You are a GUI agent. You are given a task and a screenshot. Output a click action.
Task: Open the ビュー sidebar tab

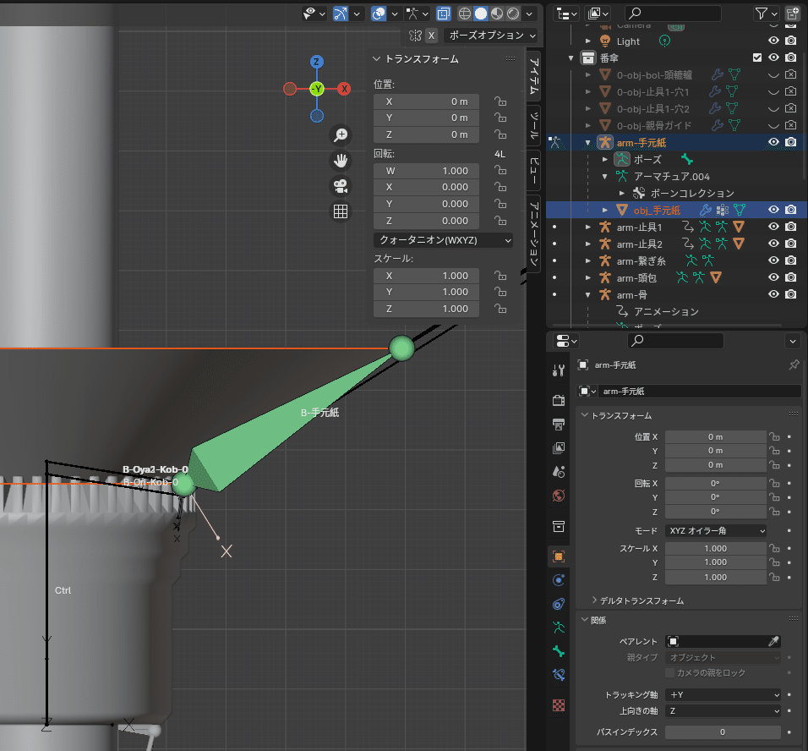pyautogui.click(x=534, y=171)
